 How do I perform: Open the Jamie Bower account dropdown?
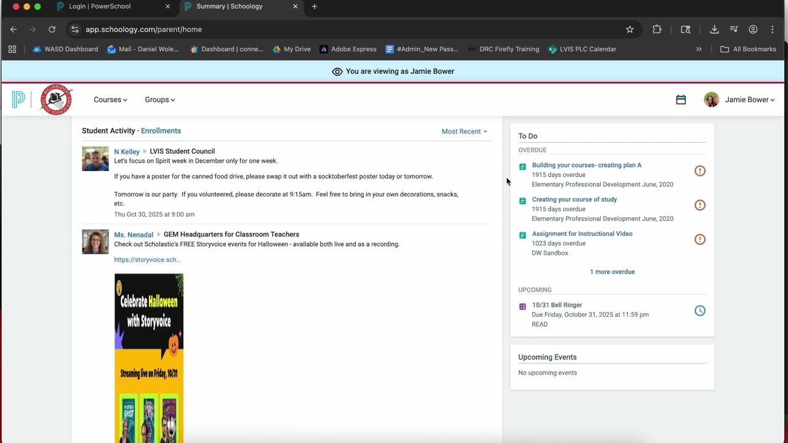750,100
